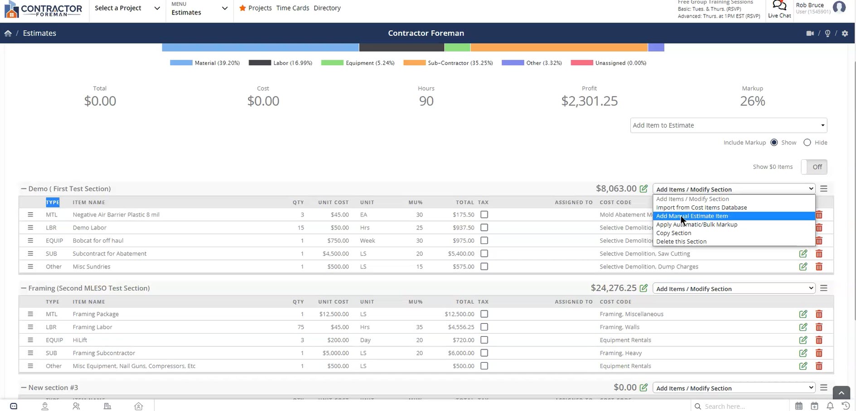The image size is (856, 411).
Task: Check tax box for Negative Air Barrier
Action: coord(484,215)
